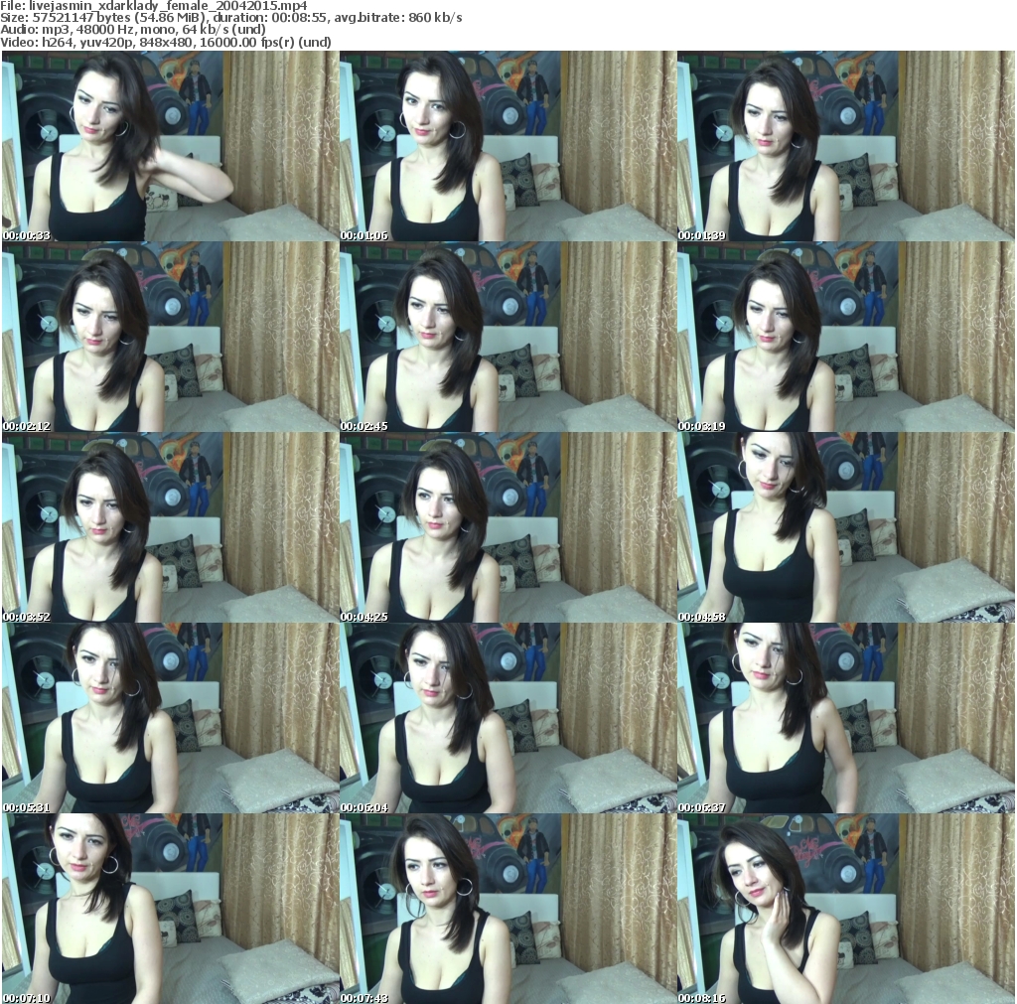The image size is (1017, 1004).
Task: Pick the thumbnail frame at 00:06:37
Action: [x=846, y=719]
